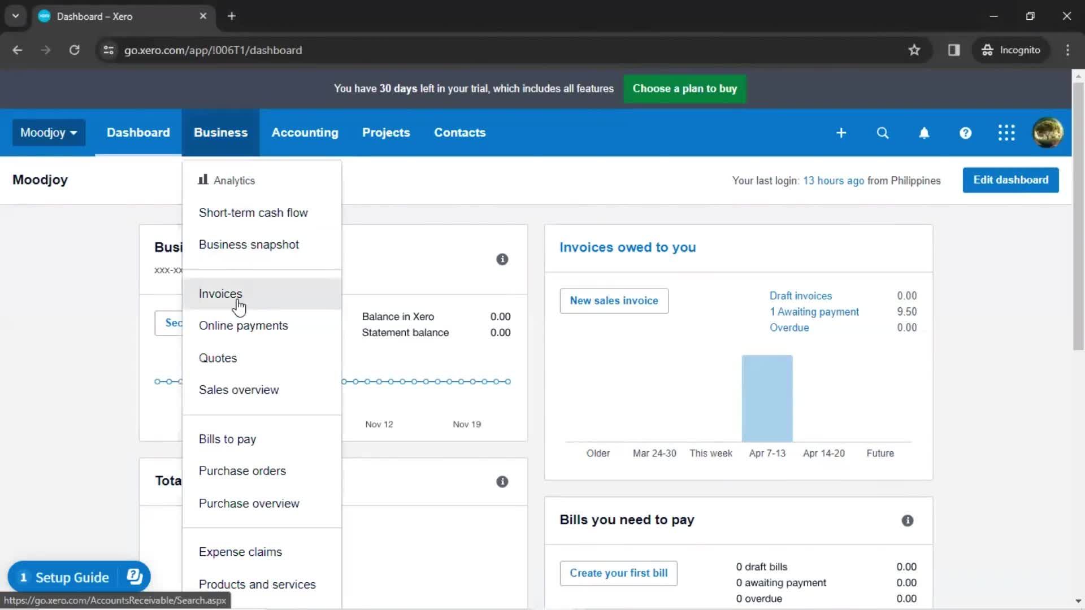
Task: Open the user profile avatar
Action: point(1048,133)
